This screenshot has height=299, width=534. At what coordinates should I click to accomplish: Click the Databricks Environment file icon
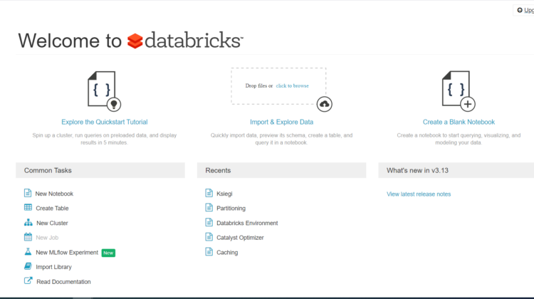[209, 222]
